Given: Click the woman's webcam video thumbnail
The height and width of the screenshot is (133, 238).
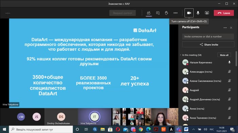Looking at the screenshot, I should coord(161,117).
